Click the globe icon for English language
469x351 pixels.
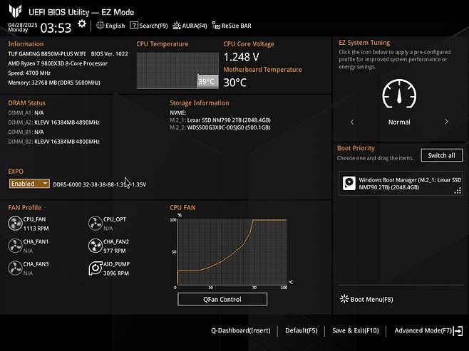100,26
